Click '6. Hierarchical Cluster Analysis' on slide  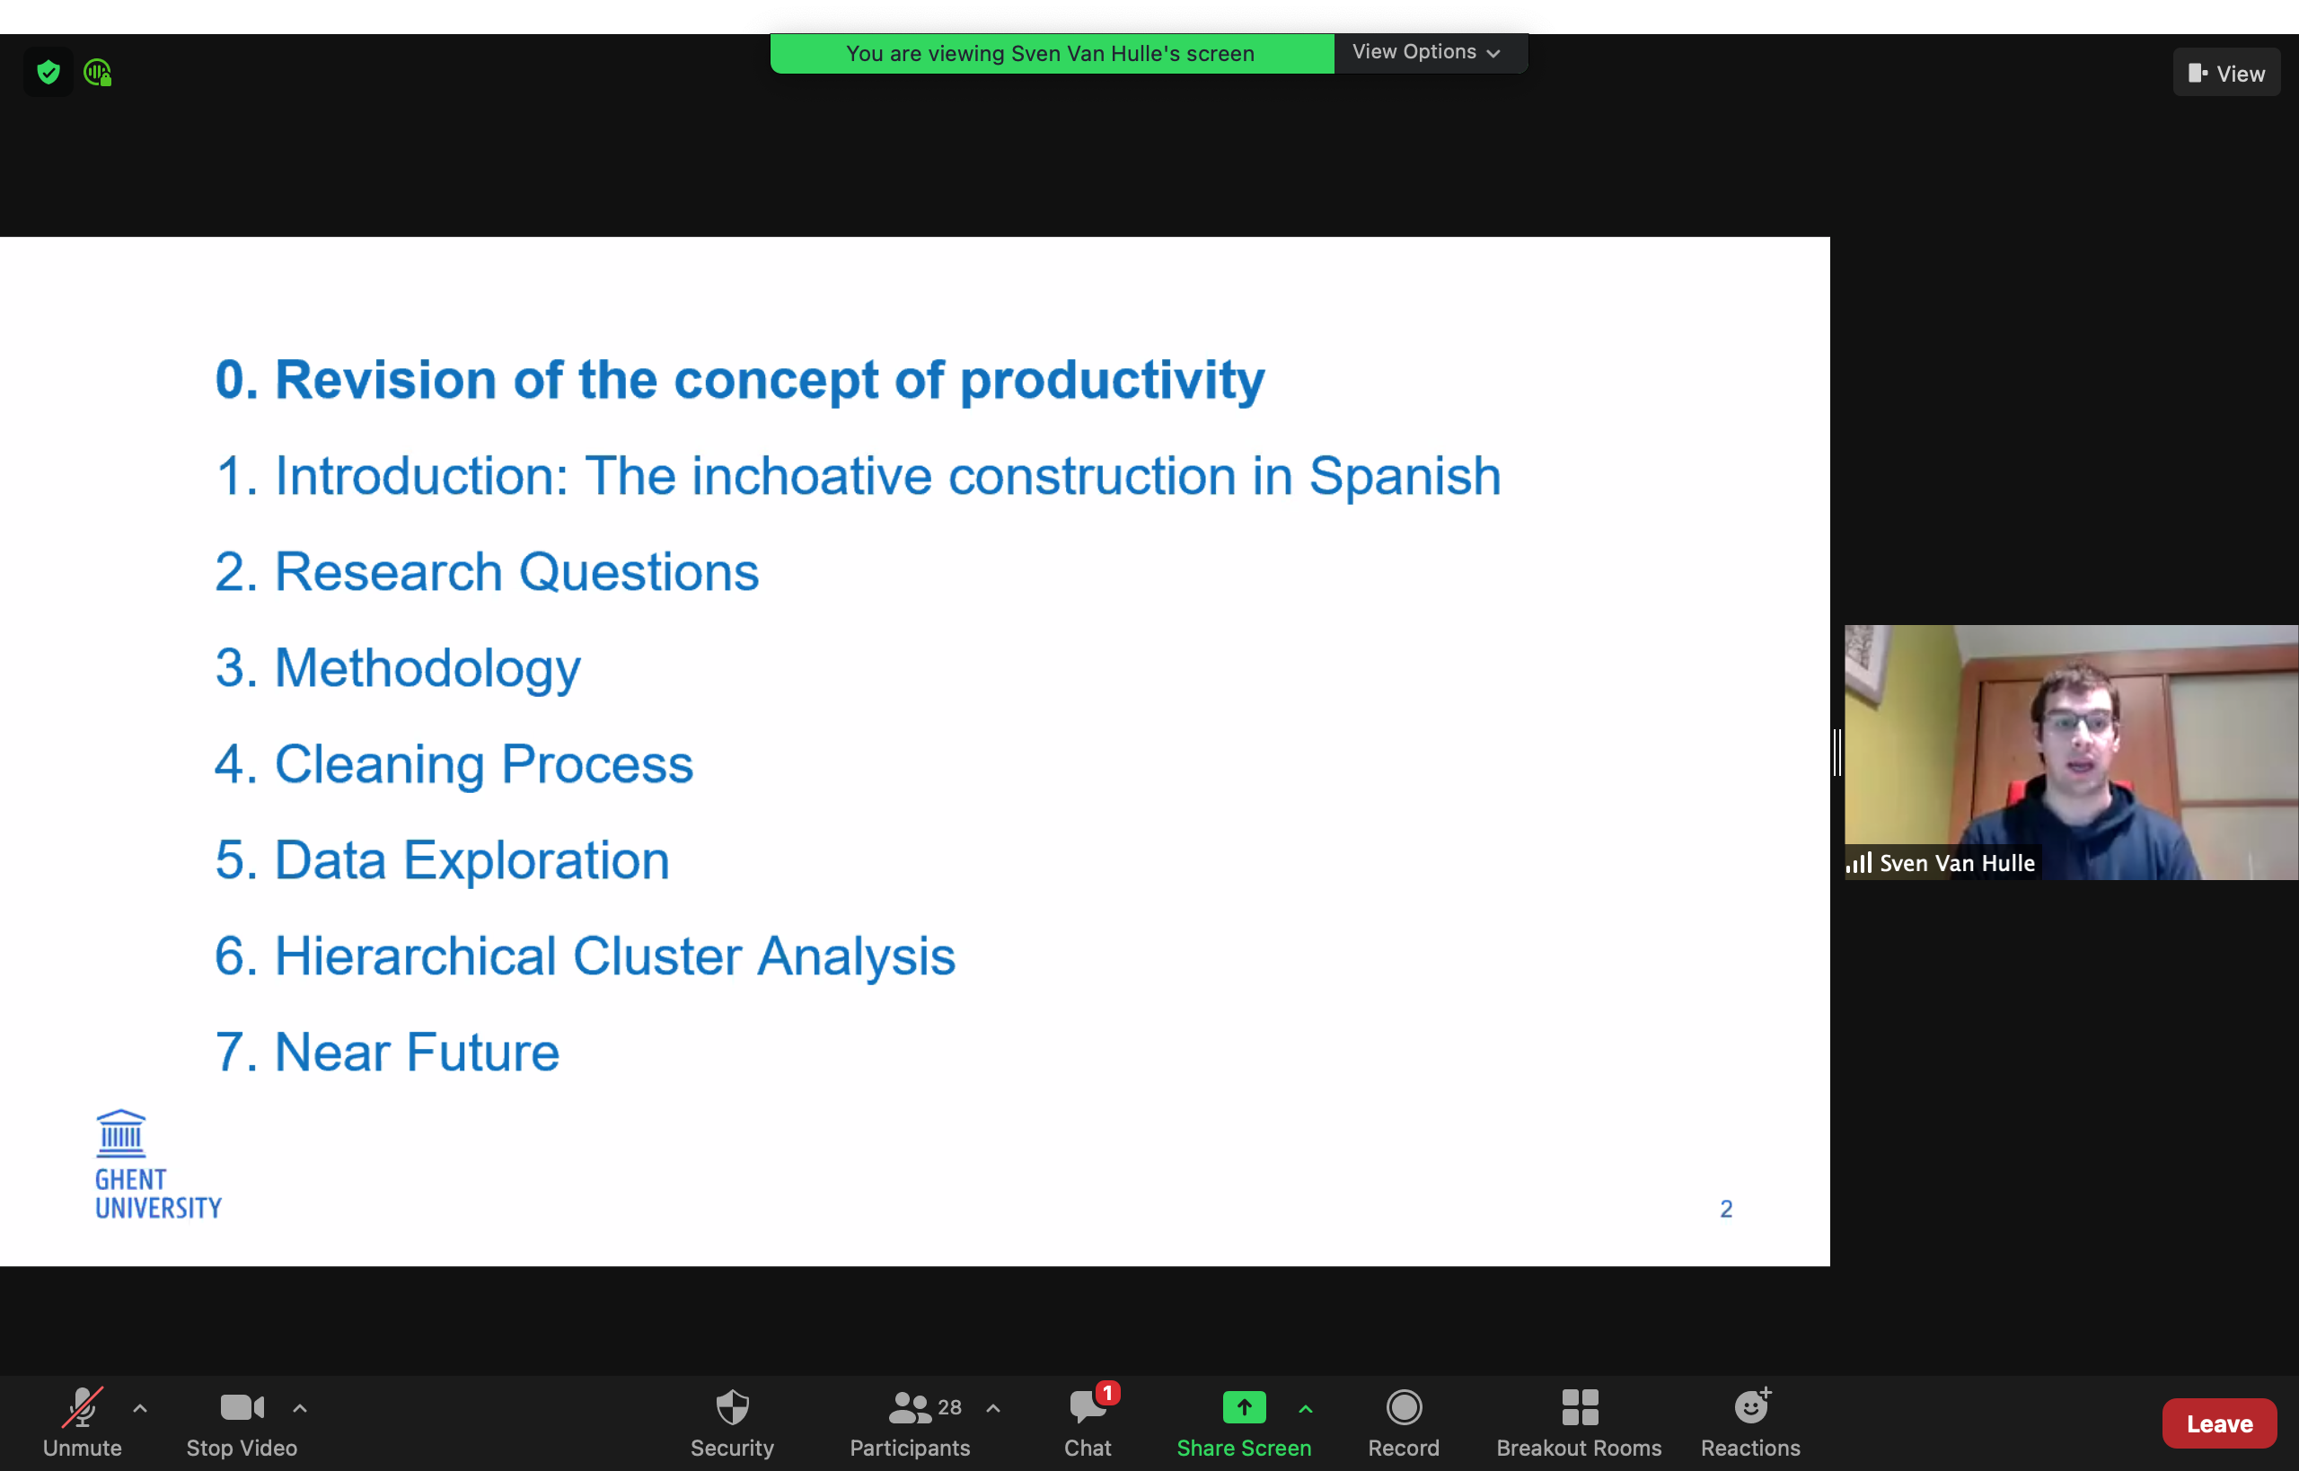585,956
